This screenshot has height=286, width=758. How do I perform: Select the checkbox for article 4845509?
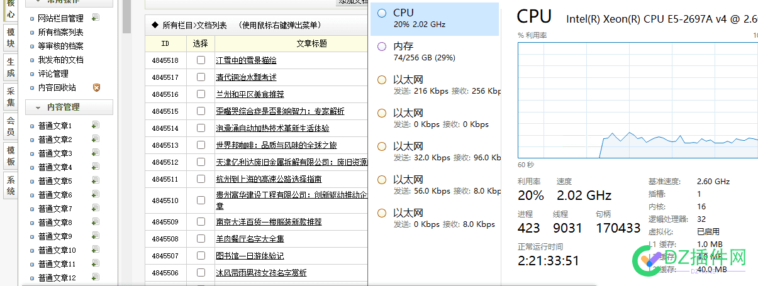201,222
